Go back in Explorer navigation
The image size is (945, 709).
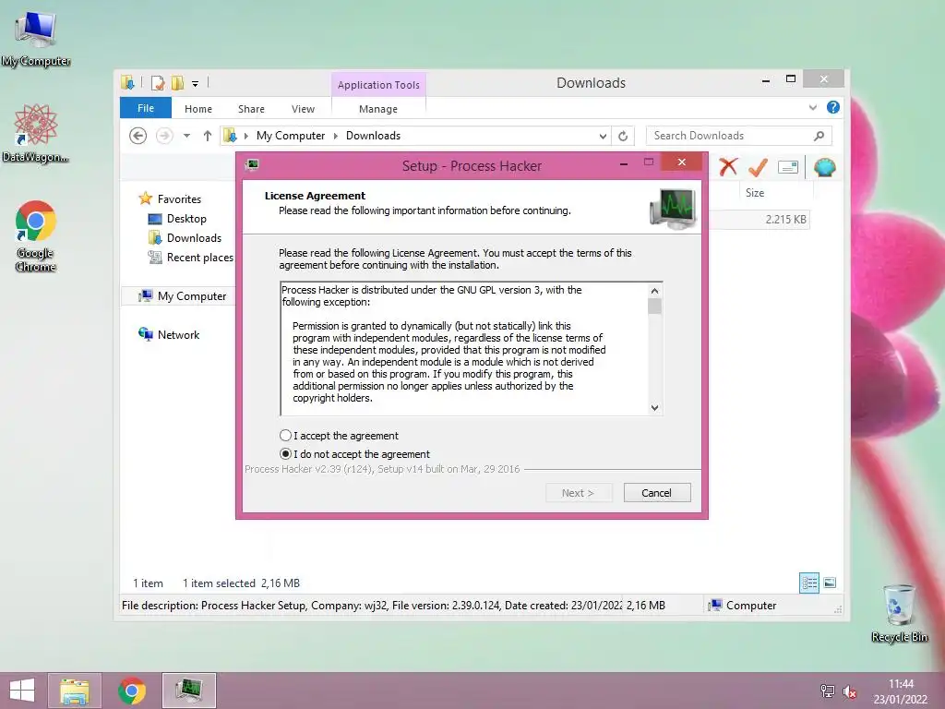point(138,136)
